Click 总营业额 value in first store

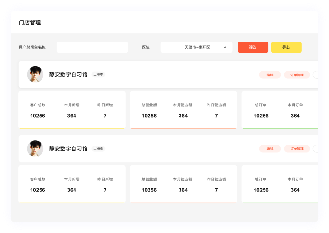pos(149,116)
